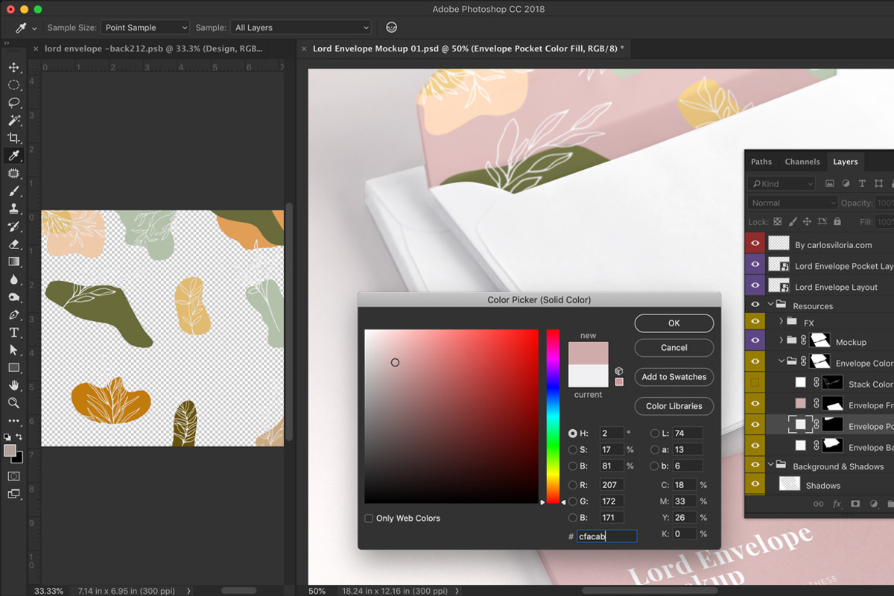Select the Clone Stamp tool
This screenshot has width=894, height=596.
point(13,209)
